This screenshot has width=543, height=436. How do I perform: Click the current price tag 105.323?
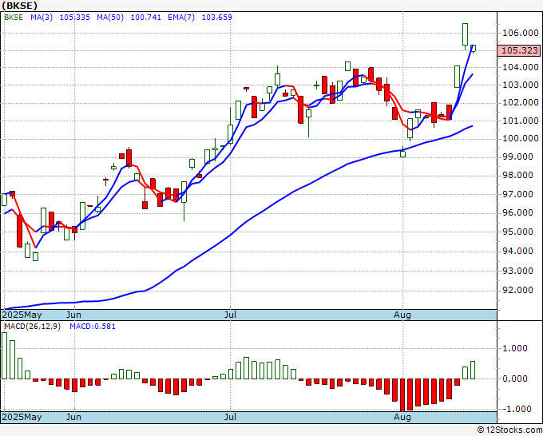coord(519,50)
